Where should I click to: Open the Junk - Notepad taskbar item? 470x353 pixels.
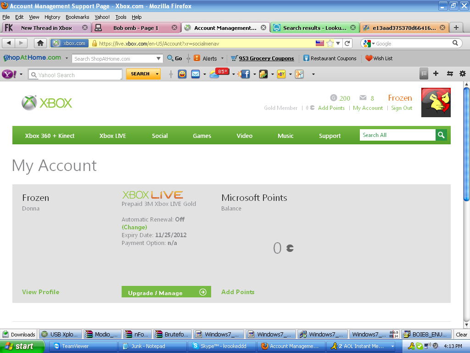tap(152, 346)
